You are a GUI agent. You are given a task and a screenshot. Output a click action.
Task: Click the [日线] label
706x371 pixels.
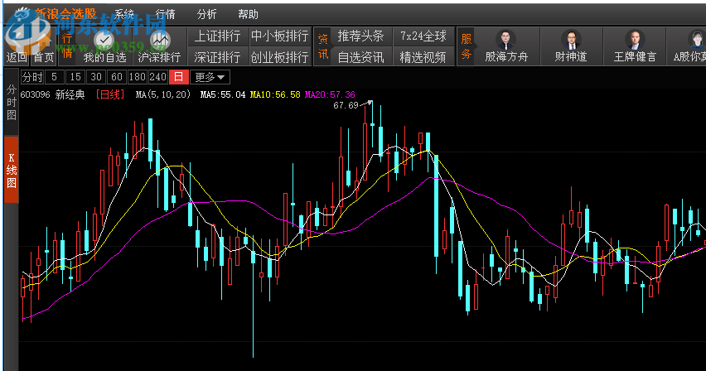(x=110, y=94)
